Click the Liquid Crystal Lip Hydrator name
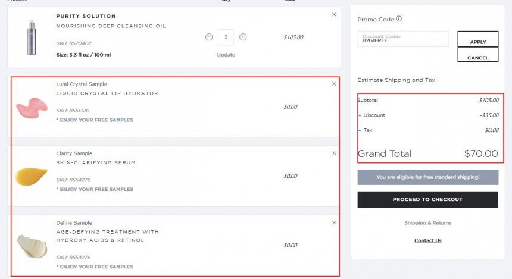Image resolution: width=512 pixels, height=279 pixels. point(107,93)
